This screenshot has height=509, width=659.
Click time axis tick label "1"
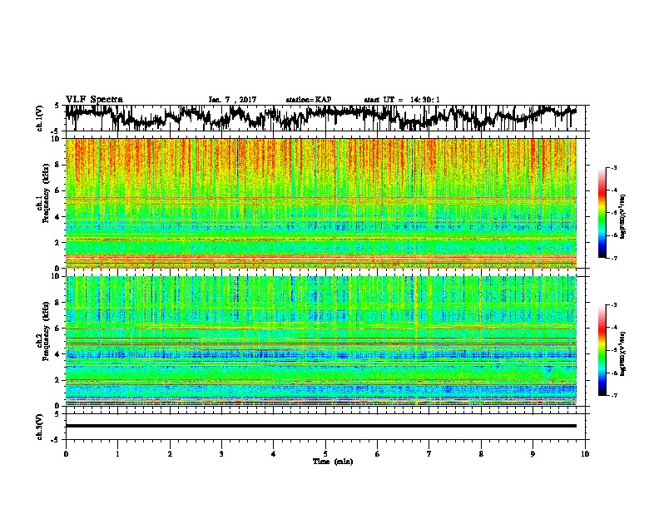[117, 454]
